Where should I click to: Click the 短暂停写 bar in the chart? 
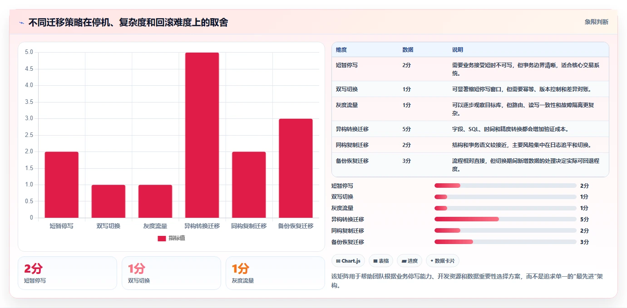pyautogui.click(x=62, y=185)
